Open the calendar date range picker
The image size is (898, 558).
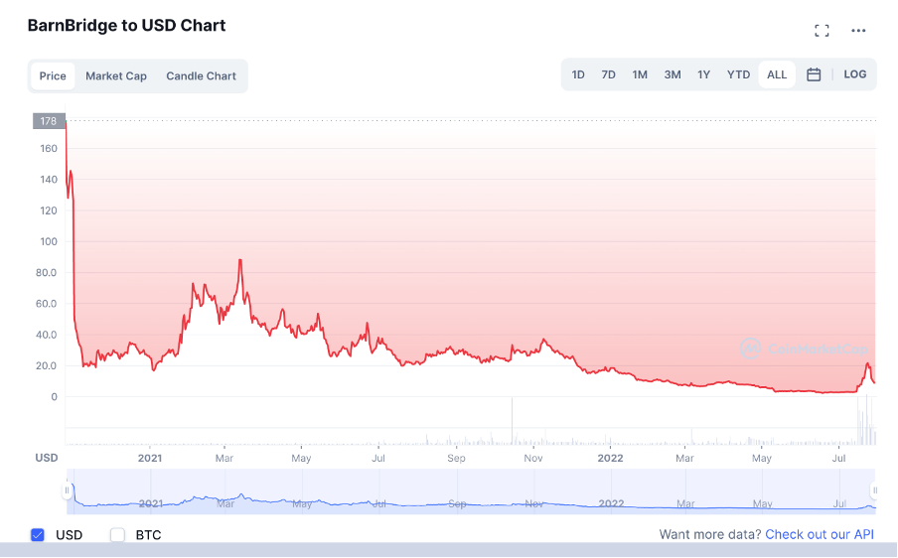click(814, 74)
